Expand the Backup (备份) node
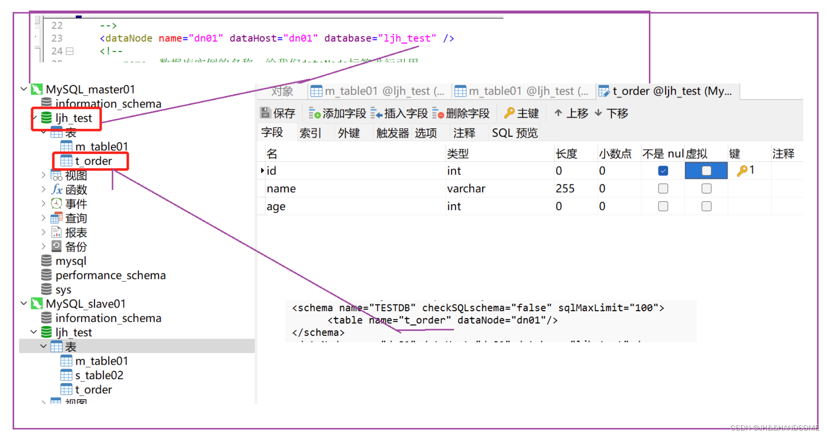Screen dimensions: 826x435 [43, 246]
